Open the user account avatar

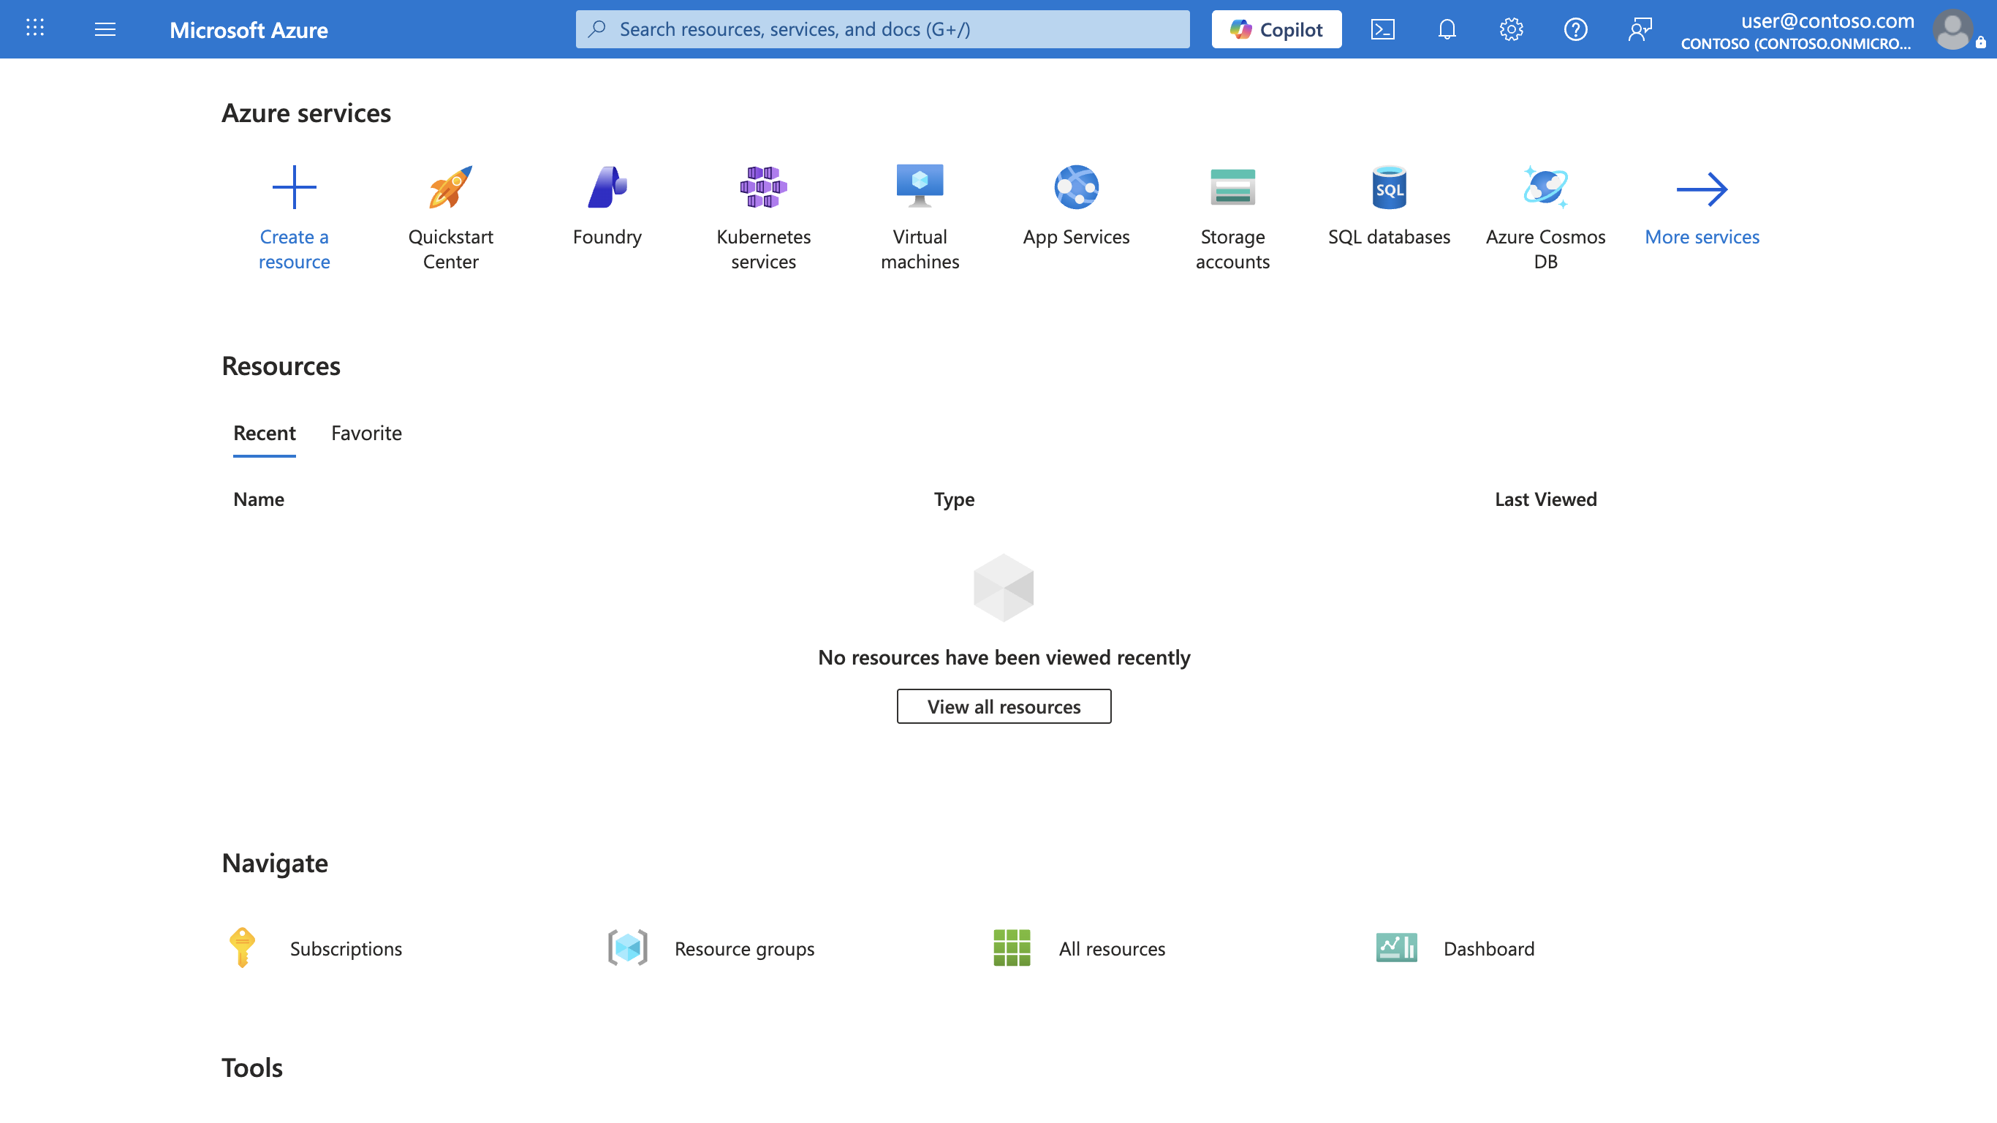coord(1953,29)
